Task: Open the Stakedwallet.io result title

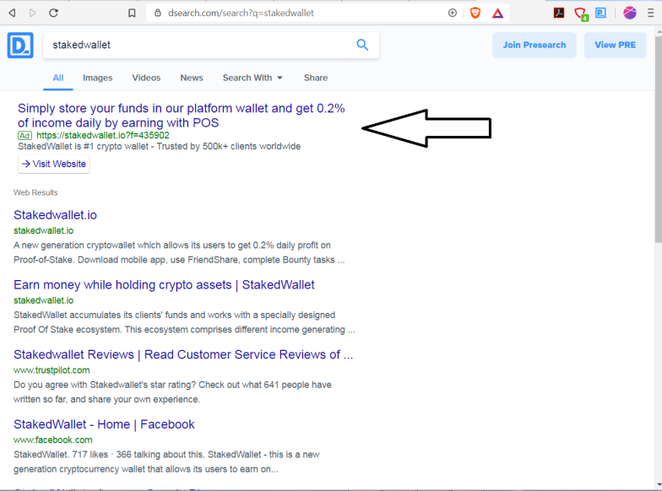Action: point(56,215)
